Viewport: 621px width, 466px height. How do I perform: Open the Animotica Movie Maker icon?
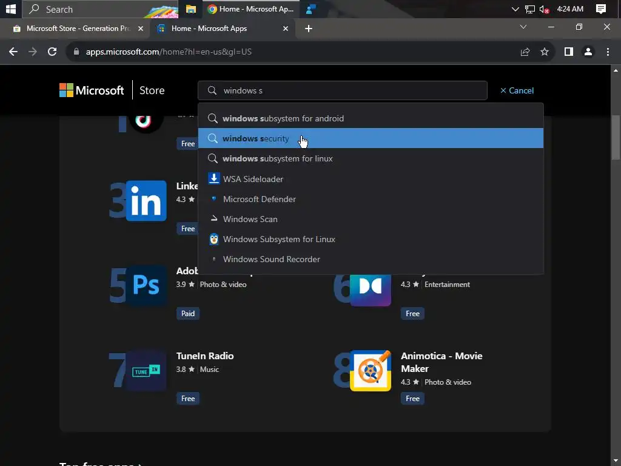coord(371,371)
